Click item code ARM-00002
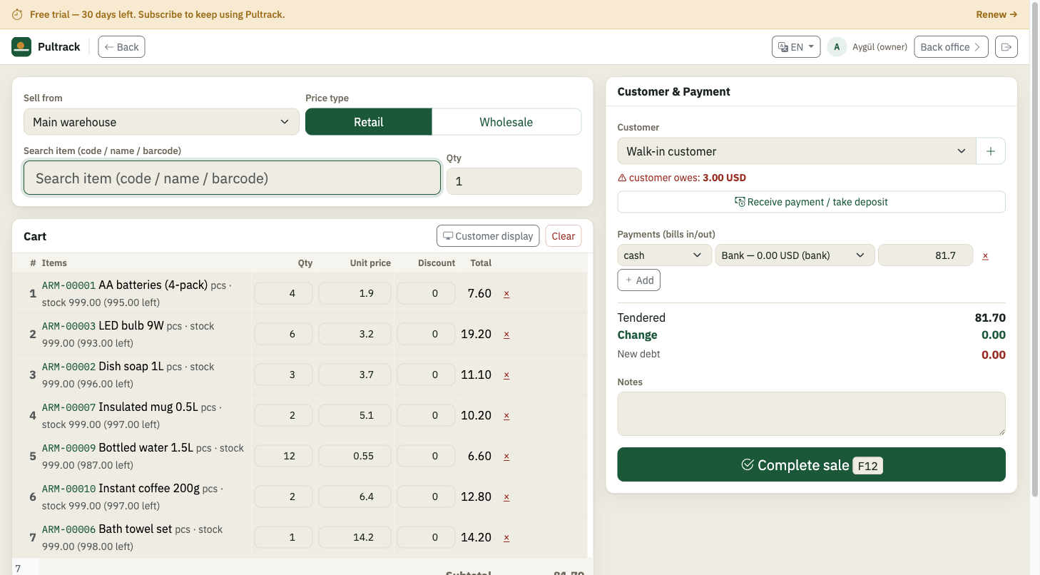1040x575 pixels. click(x=68, y=367)
